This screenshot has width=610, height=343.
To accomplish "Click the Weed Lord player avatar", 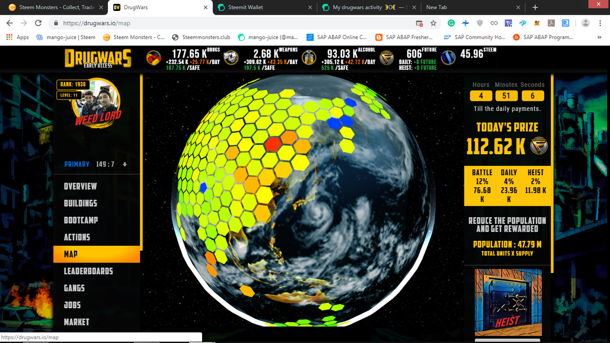I will pyautogui.click(x=97, y=103).
